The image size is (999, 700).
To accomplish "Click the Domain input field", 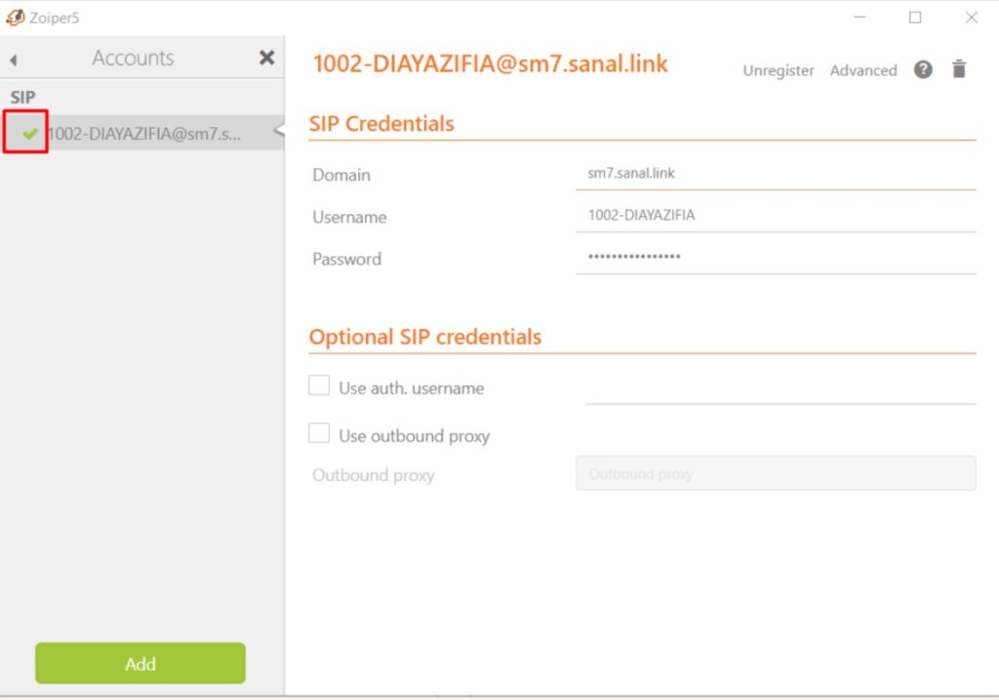I will click(776, 173).
